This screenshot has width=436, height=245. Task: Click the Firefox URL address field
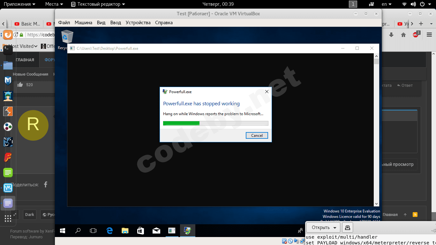(40, 35)
